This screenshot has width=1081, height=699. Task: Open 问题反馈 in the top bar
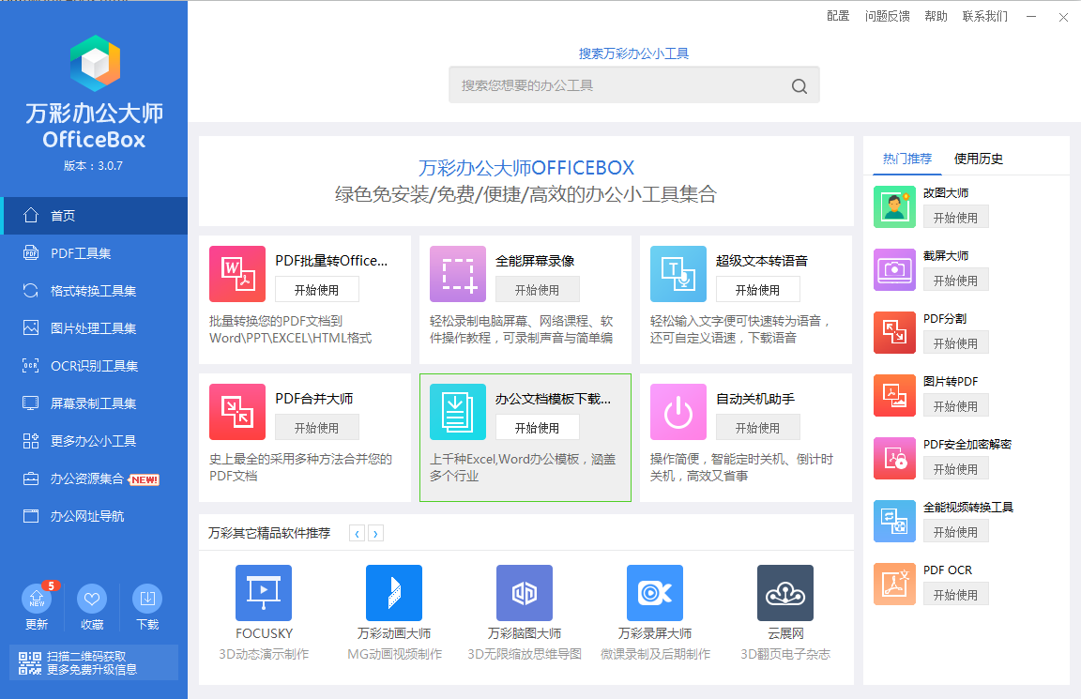[x=888, y=16]
